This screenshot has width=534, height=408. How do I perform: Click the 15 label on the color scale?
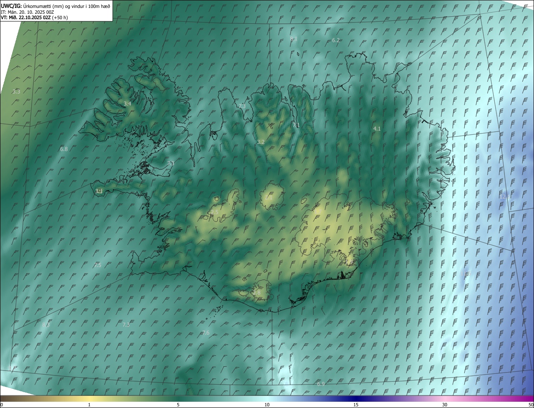(356, 405)
